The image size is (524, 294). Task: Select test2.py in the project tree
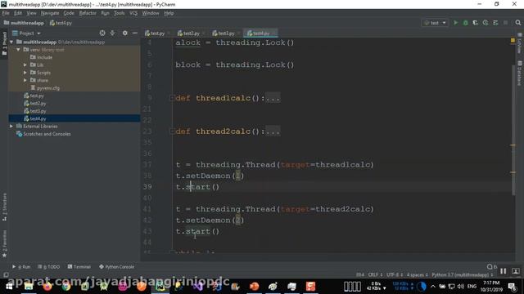click(38, 104)
